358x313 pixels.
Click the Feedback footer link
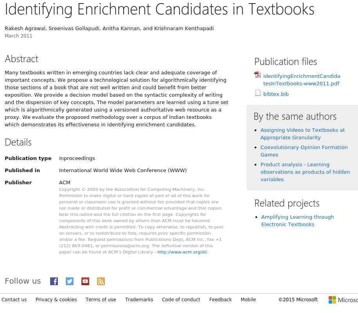[x=220, y=300]
